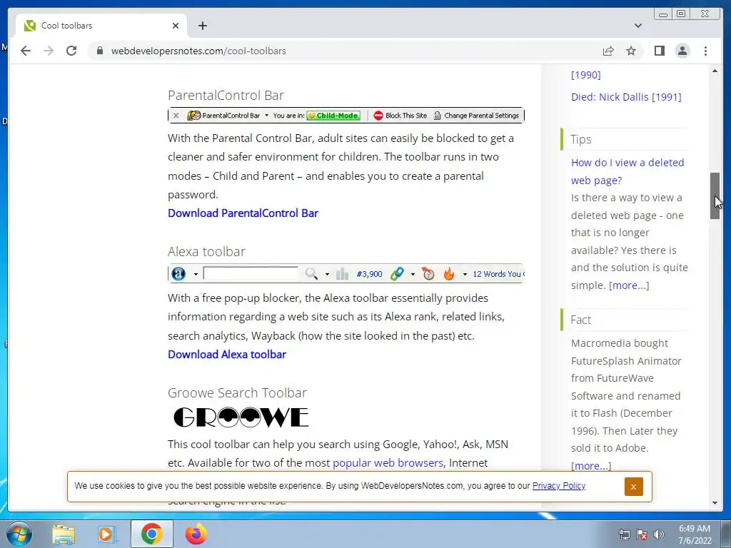Image resolution: width=731 pixels, height=548 pixels.
Task: Launch Windows Media Player from taskbar
Action: click(107, 534)
